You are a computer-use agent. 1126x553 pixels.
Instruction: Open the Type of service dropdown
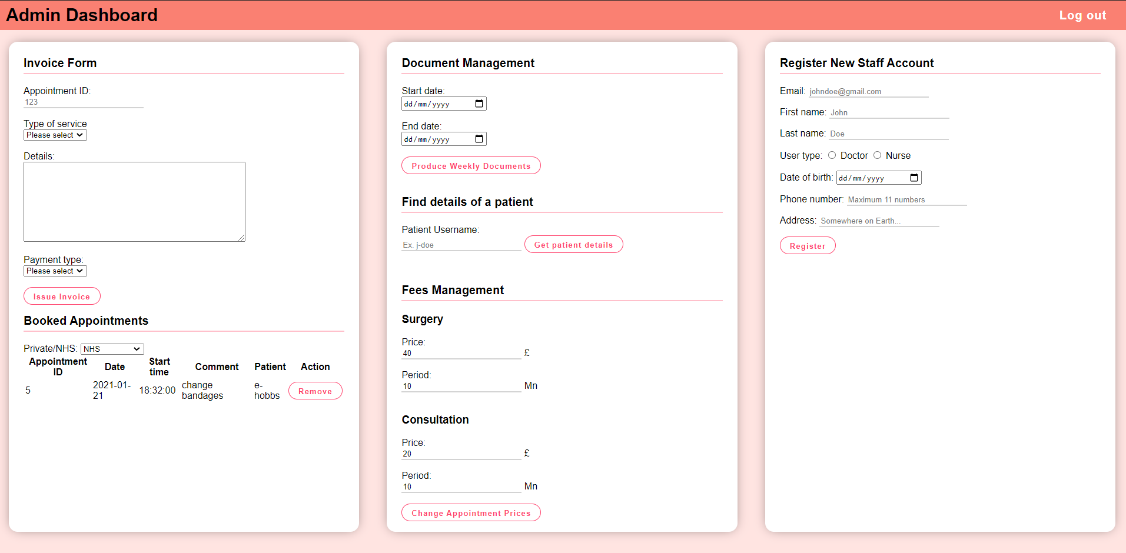(x=55, y=135)
